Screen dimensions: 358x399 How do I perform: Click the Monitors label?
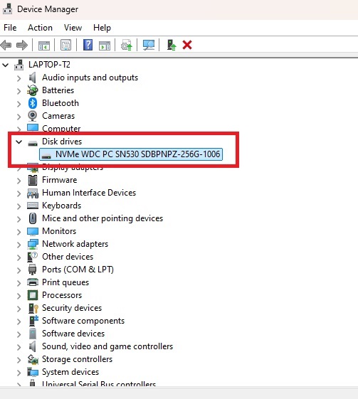click(59, 231)
